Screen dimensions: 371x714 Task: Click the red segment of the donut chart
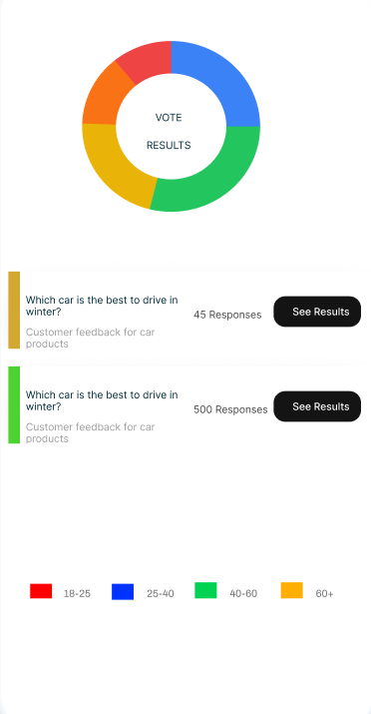coord(148,59)
